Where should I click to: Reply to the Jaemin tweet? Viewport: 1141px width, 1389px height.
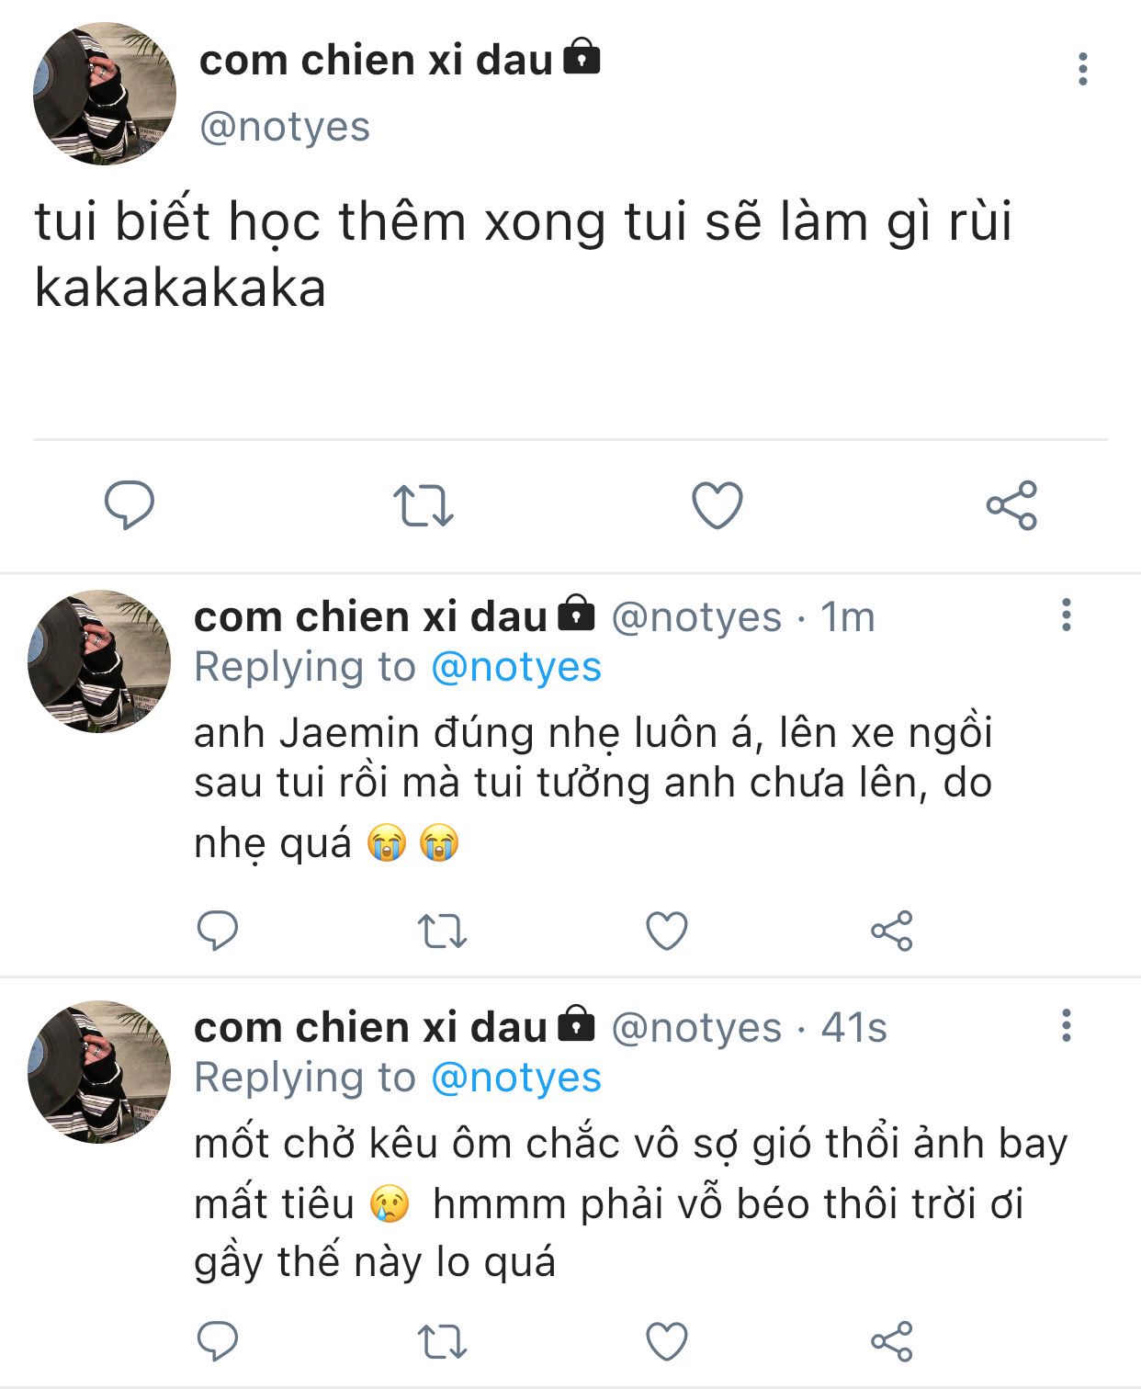[x=218, y=931]
